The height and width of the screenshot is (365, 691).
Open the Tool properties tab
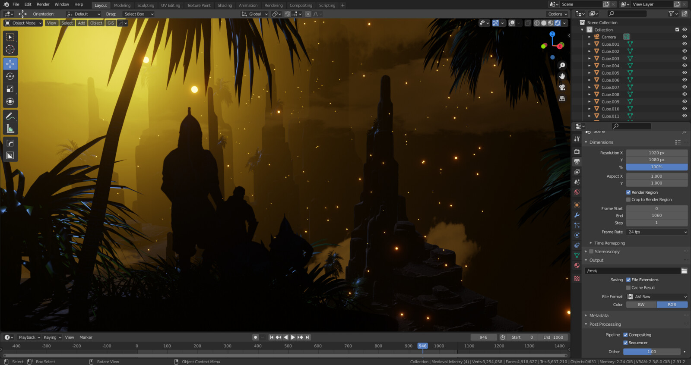pyautogui.click(x=577, y=138)
